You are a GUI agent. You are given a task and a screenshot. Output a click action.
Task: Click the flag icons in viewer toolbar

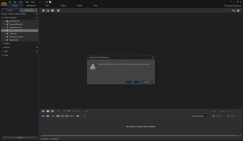point(69,111)
